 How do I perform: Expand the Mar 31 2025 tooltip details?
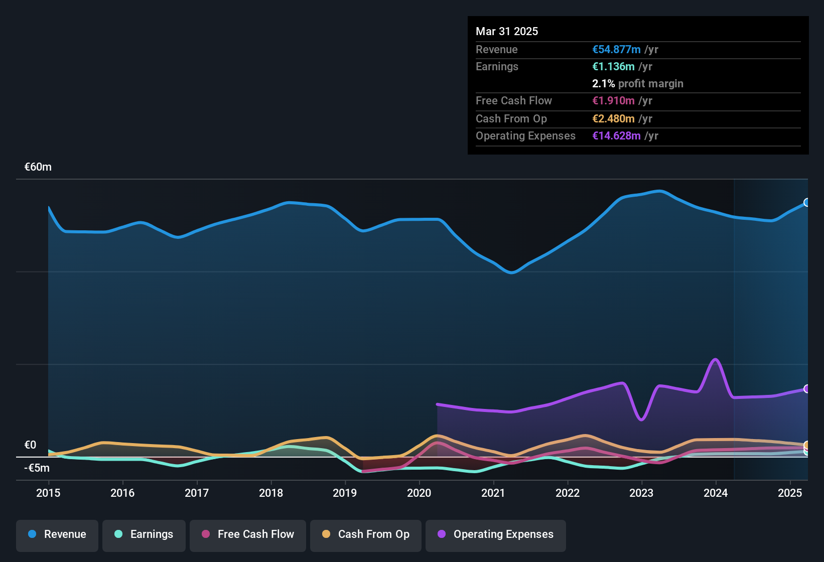pyautogui.click(x=506, y=31)
